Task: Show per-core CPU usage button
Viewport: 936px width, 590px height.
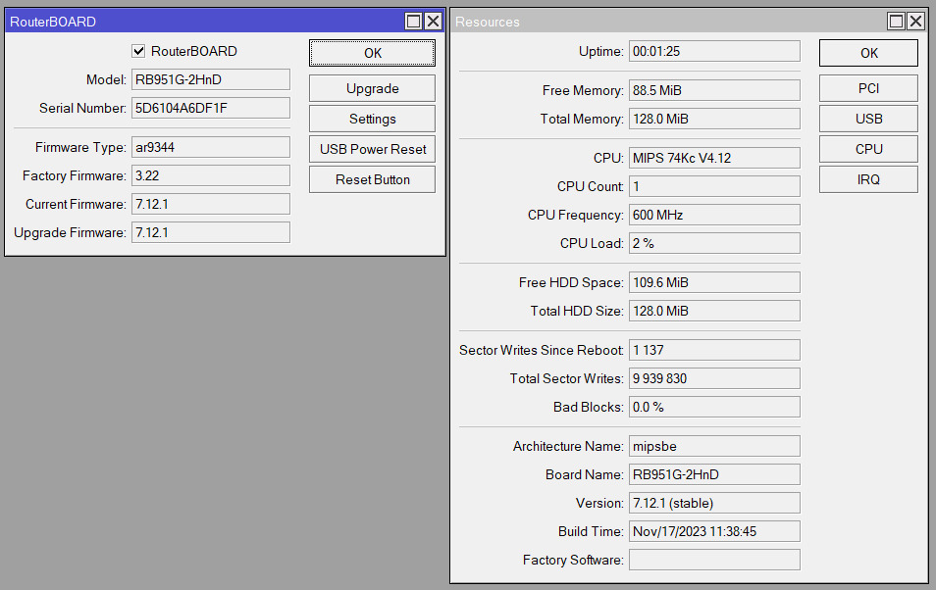Action: (x=868, y=149)
